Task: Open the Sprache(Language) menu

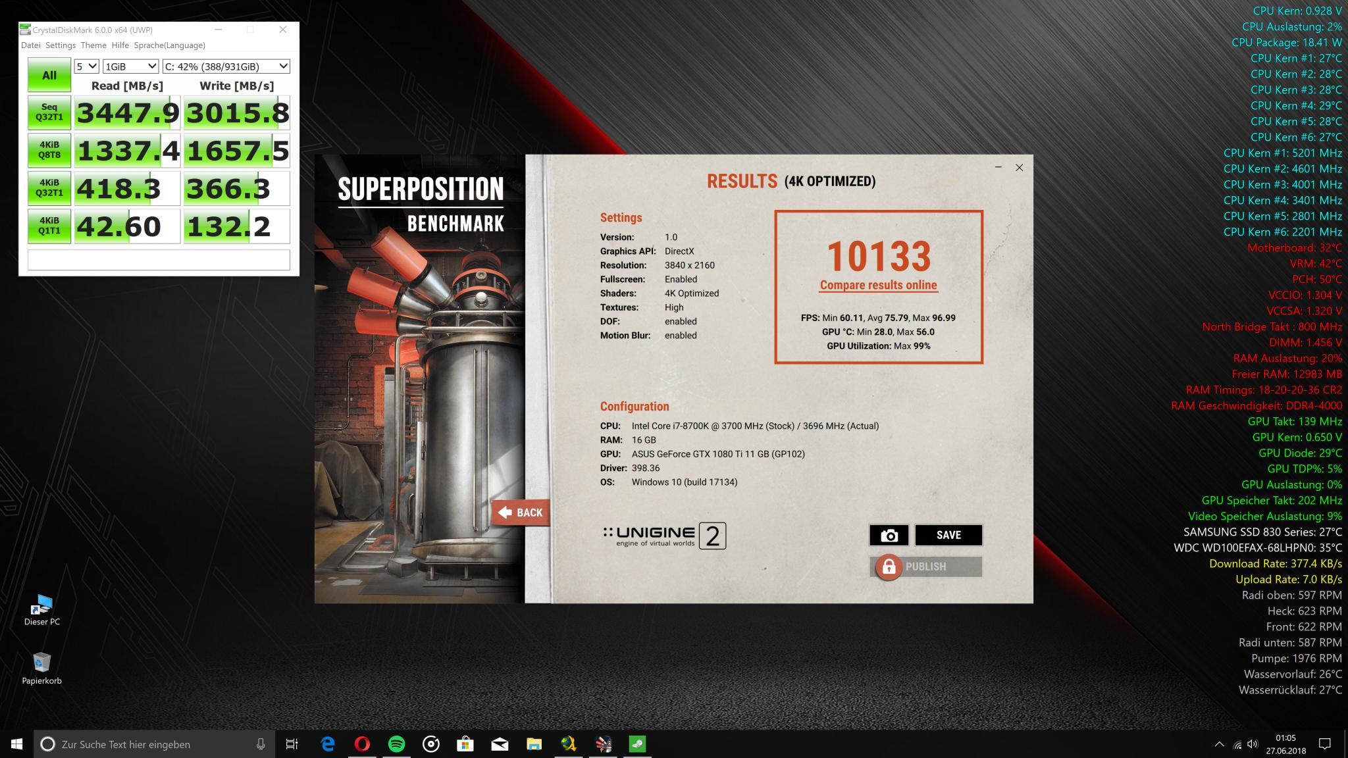Action: click(169, 45)
